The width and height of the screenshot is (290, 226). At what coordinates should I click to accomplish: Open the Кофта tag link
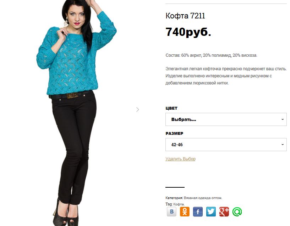pyautogui.click(x=179, y=204)
